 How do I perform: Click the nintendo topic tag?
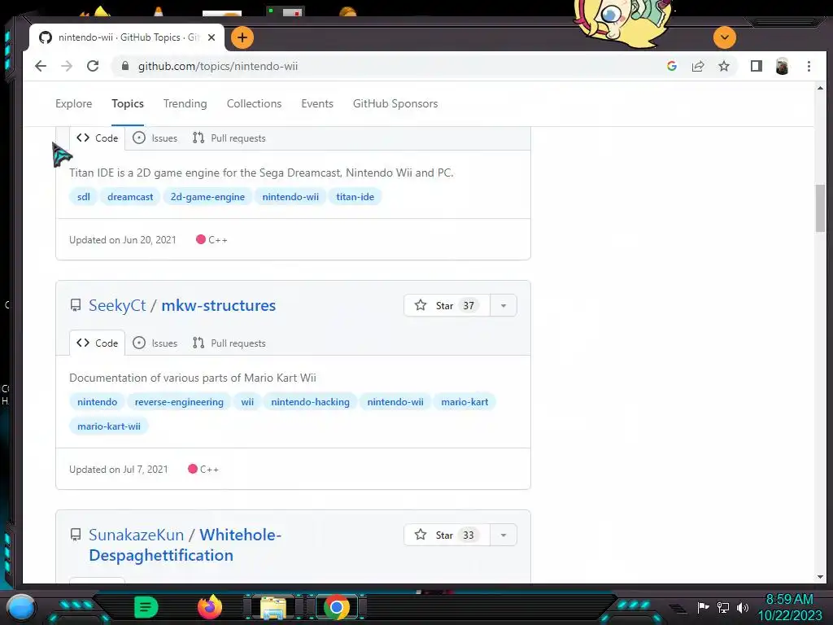pos(98,402)
